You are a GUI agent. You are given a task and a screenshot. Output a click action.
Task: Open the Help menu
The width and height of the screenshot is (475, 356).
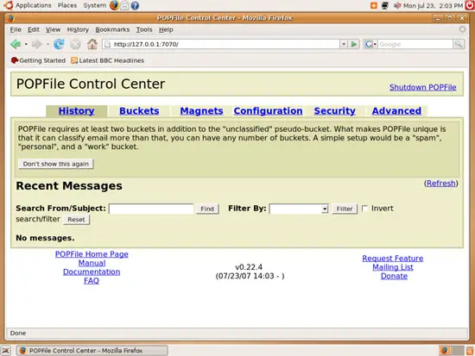(x=166, y=29)
